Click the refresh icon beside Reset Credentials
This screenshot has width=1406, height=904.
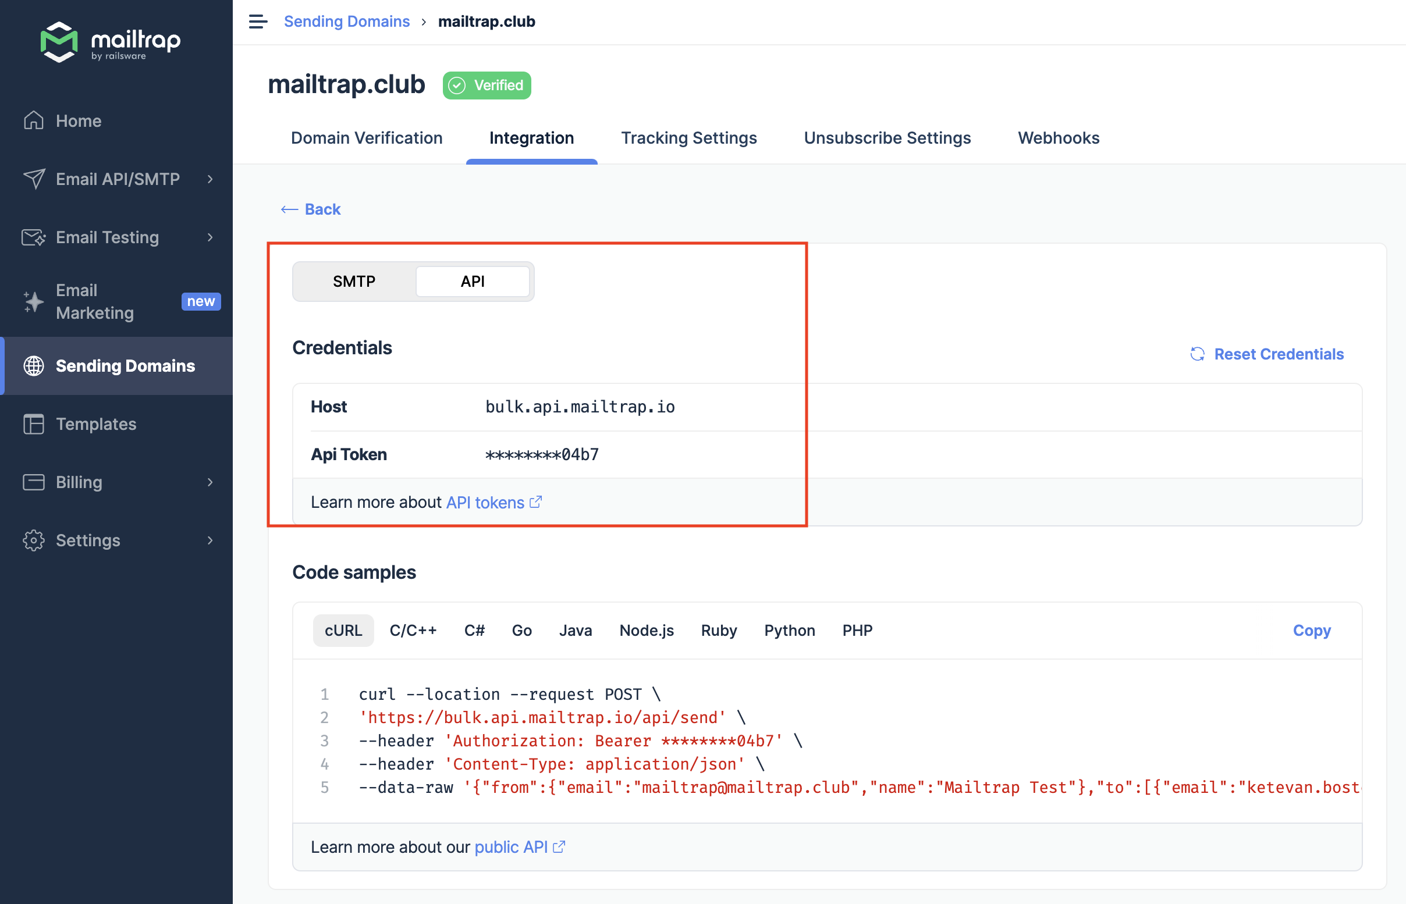click(x=1198, y=354)
